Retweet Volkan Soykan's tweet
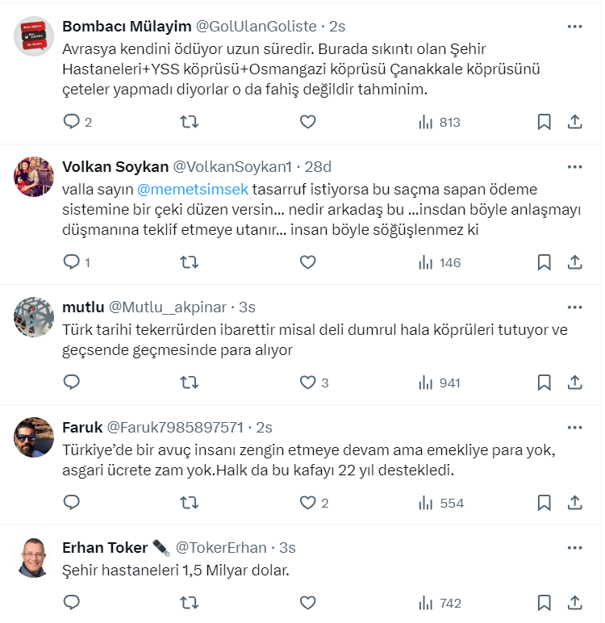605x623 pixels. [189, 262]
